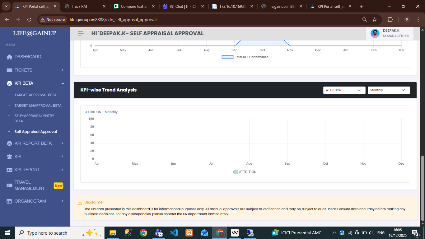Open Visual Studio Code from taskbar
425x239 pixels.
point(174,233)
